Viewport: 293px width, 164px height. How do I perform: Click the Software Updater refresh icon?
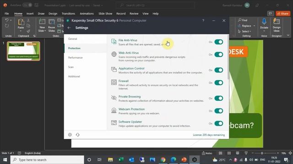tap(114, 123)
